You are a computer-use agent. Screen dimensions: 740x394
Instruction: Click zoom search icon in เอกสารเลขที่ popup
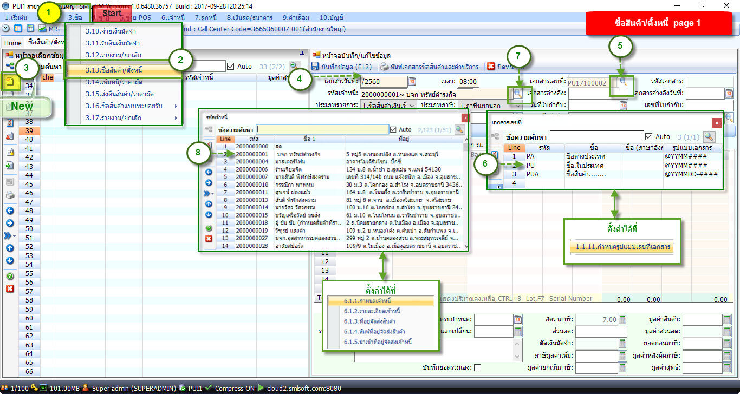click(x=709, y=136)
